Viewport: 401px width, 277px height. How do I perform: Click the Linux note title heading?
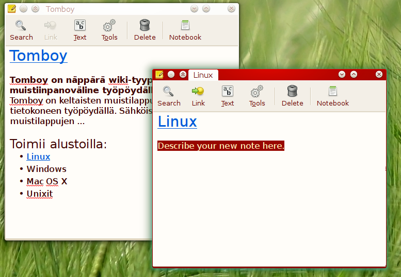click(177, 122)
